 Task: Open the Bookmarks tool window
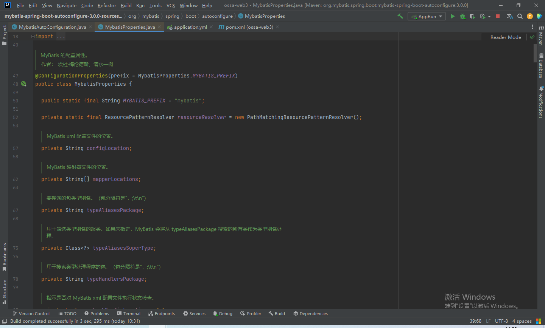[x=5, y=257]
